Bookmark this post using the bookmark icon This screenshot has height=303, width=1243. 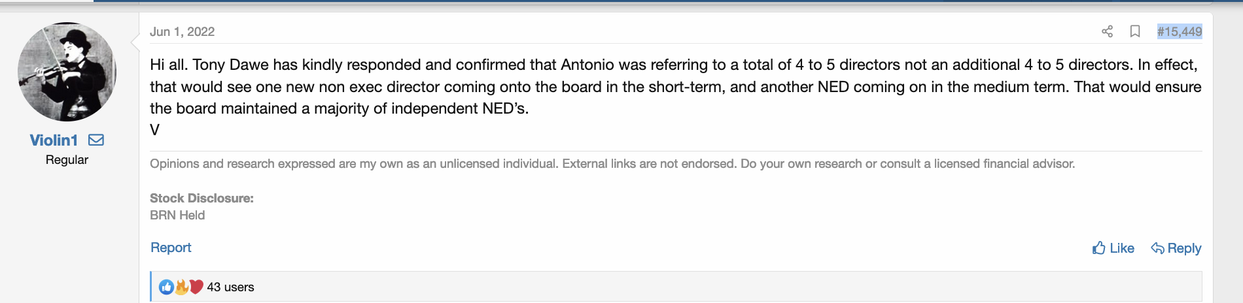coord(1135,31)
